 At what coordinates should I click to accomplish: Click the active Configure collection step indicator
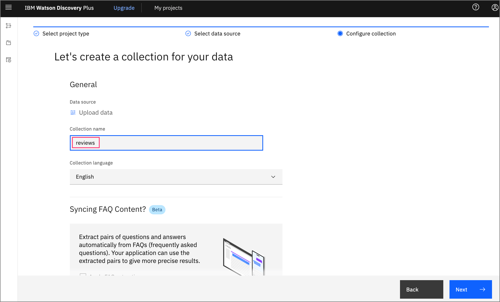[340, 33]
